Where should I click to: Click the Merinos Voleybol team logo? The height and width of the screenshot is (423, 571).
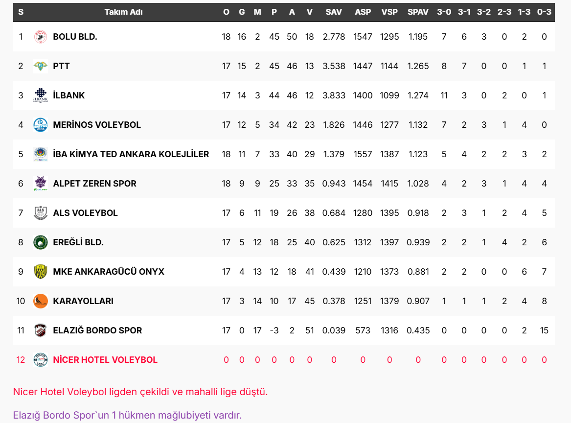pos(41,125)
